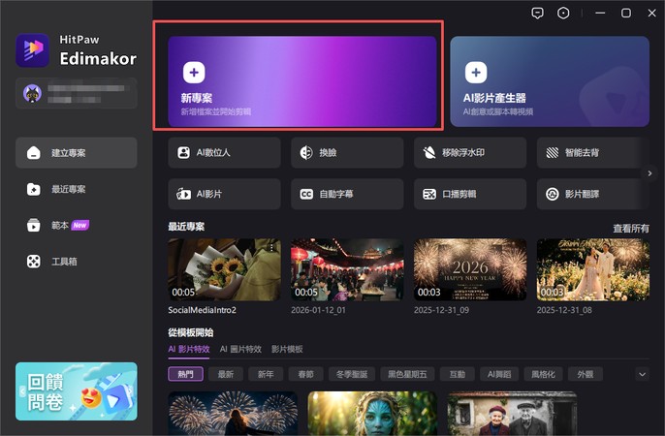Select 最近專案 in sidebar menu
Viewport: 665px width, 436px height.
point(77,189)
